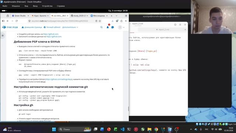Follow the first https://github.com link
Viewport: 236px width, 133px height.
tap(51, 34)
